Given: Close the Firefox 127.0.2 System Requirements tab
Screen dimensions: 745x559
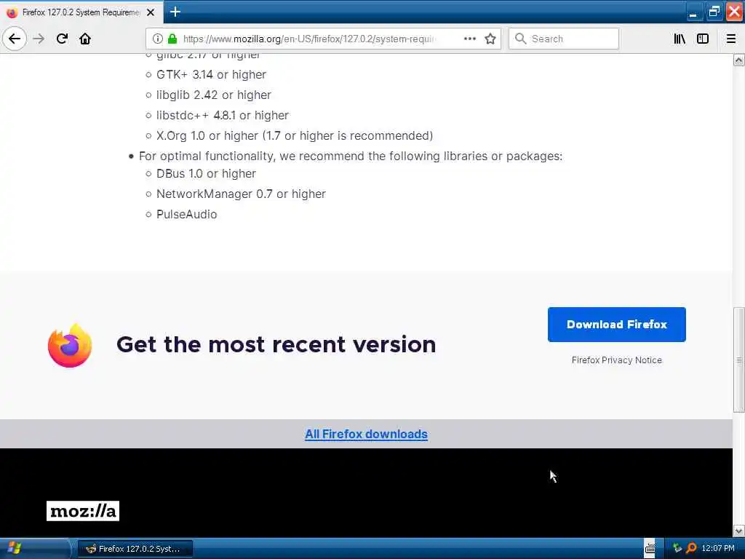Looking at the screenshot, I should tap(151, 12).
